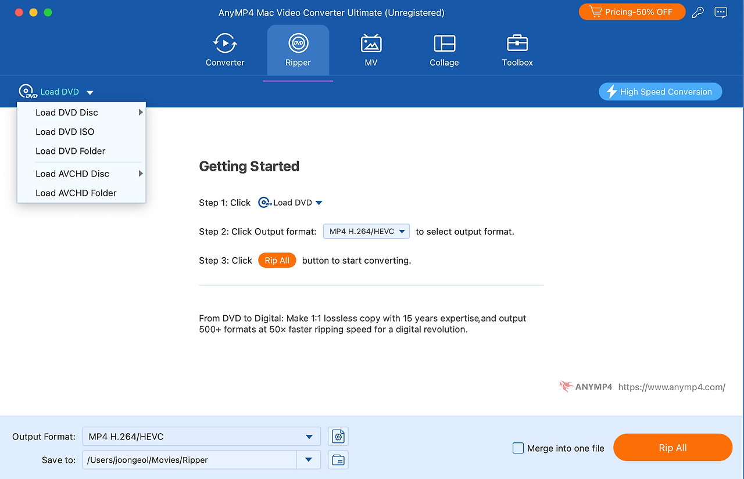Click the lightning bolt High Speed icon

[611, 92]
